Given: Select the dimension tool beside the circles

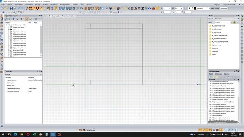Looking at the screenshot, I should coord(23,12).
